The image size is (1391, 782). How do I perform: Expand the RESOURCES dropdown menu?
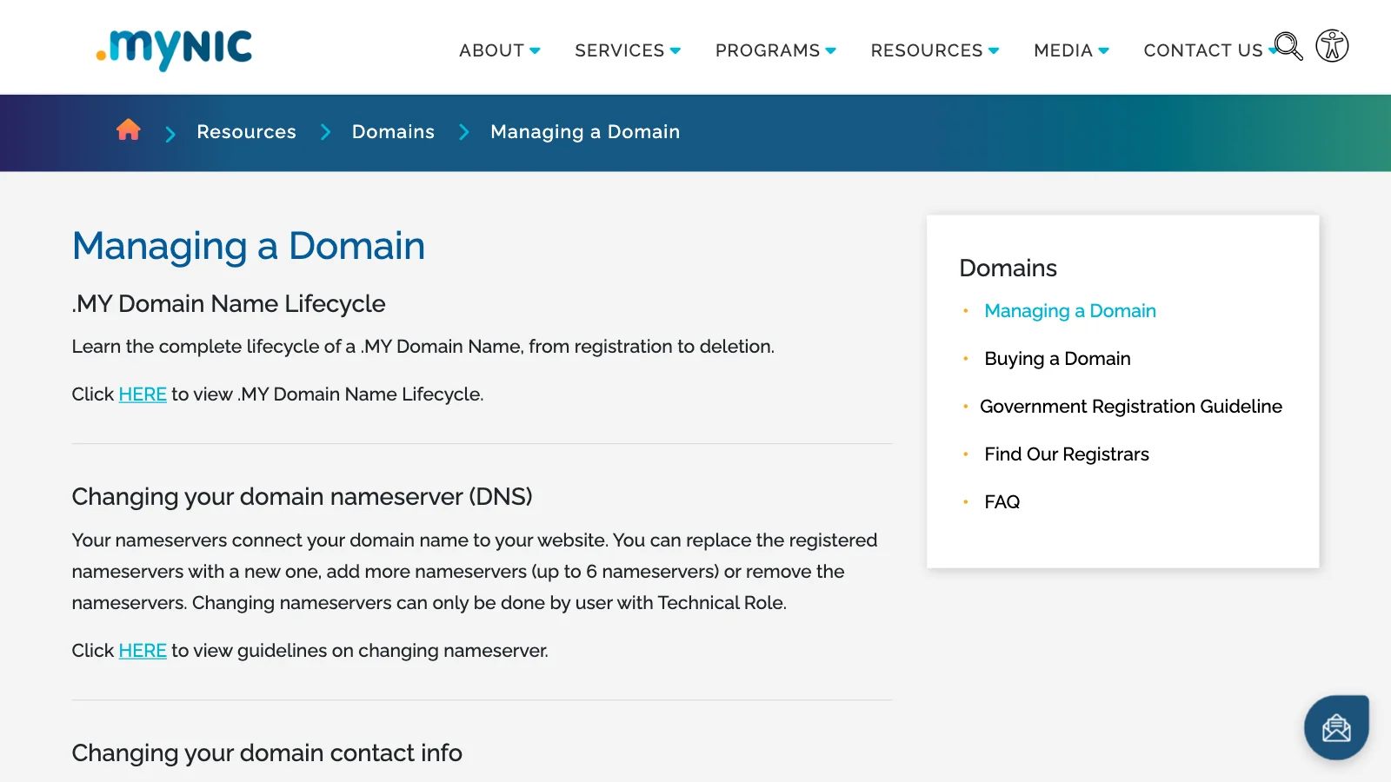click(x=935, y=50)
